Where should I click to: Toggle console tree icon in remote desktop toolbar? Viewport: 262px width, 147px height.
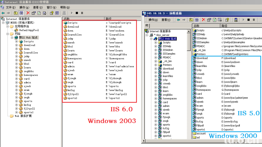[197, 20]
